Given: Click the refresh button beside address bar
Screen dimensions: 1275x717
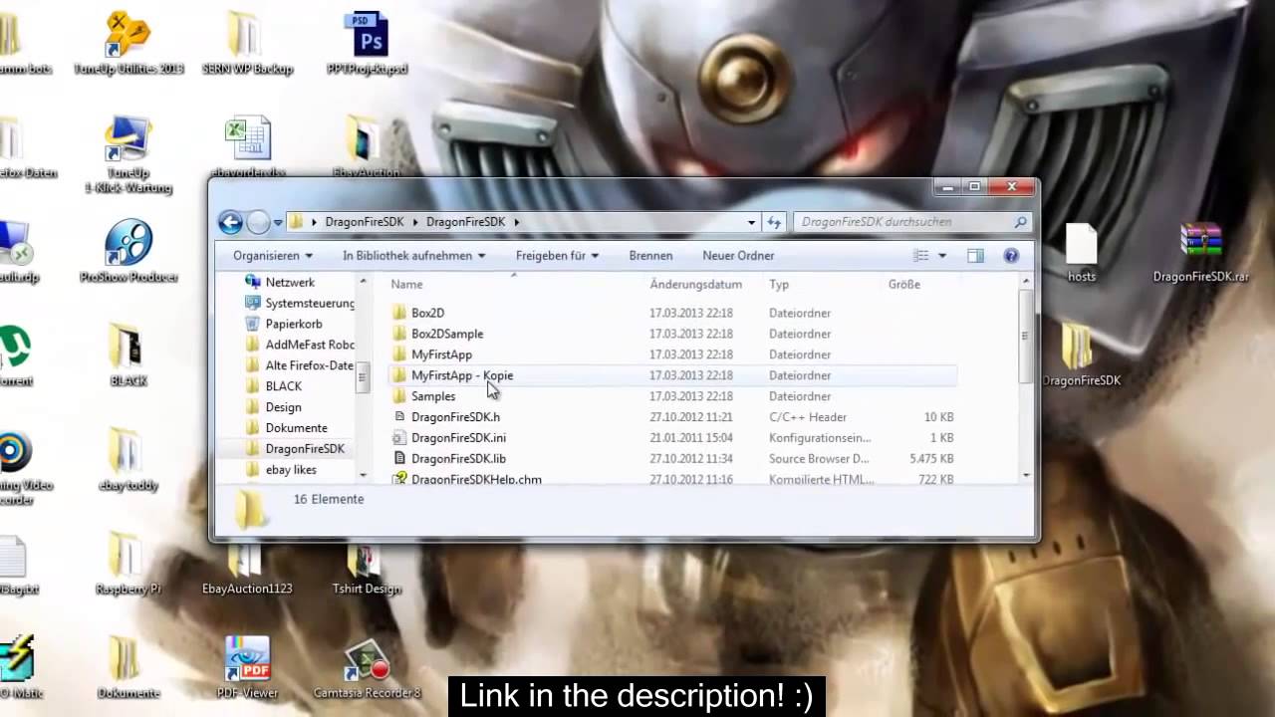Looking at the screenshot, I should [774, 222].
